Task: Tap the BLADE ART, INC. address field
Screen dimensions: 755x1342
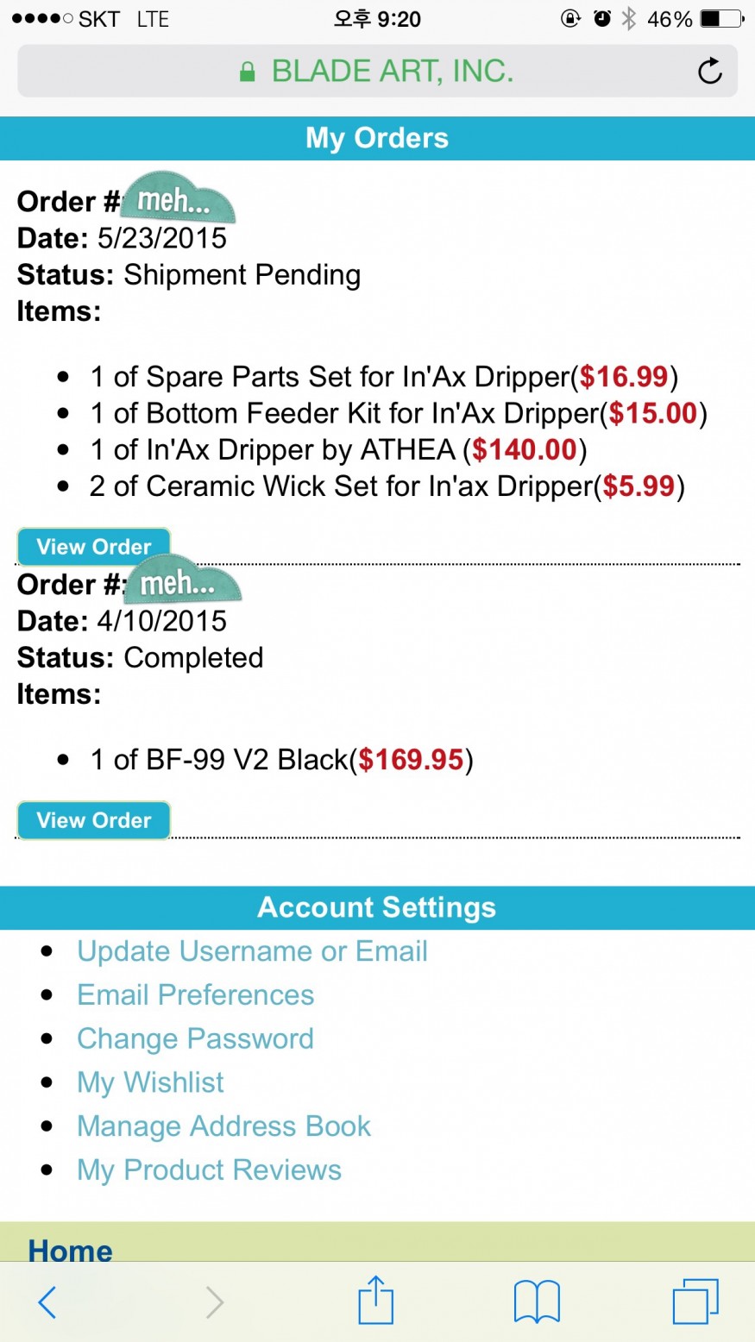Action: point(377,71)
